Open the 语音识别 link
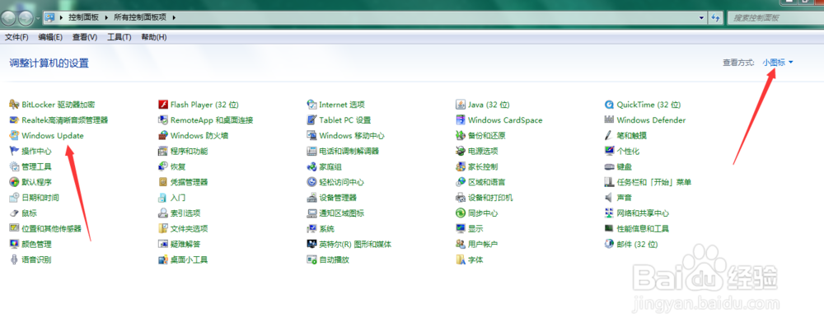824x332 pixels. tap(37, 260)
